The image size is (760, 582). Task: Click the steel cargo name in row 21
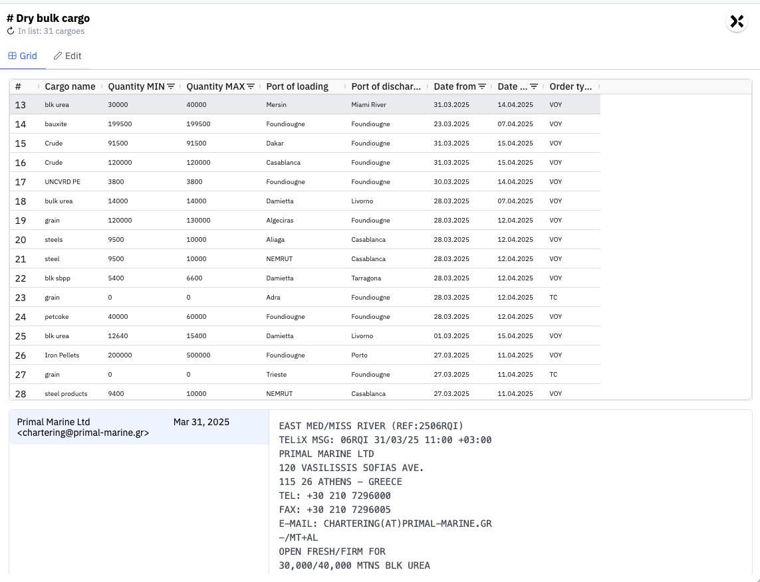point(52,259)
